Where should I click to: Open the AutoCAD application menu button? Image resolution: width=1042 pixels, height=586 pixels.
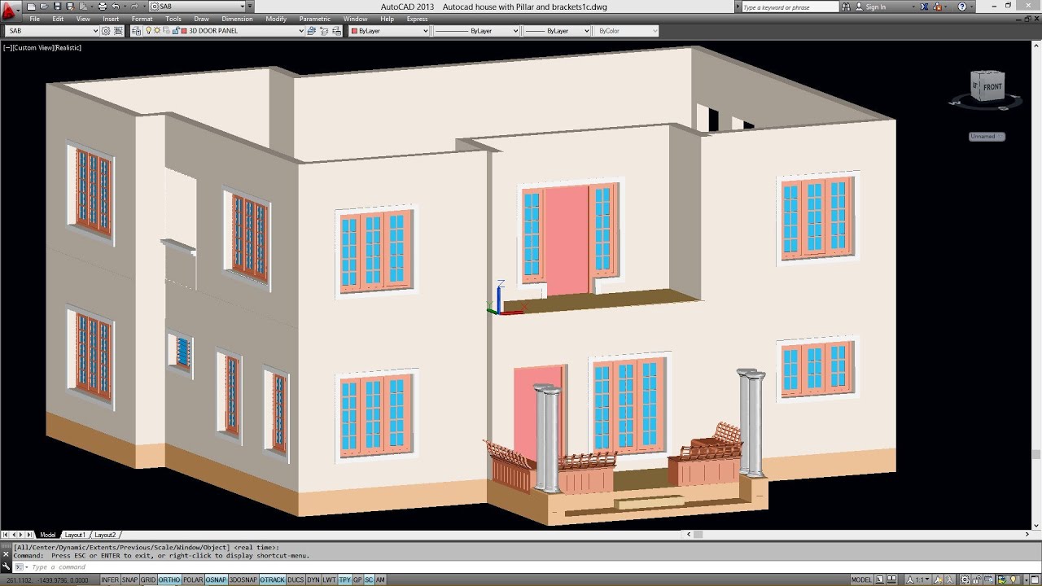pos(10,11)
